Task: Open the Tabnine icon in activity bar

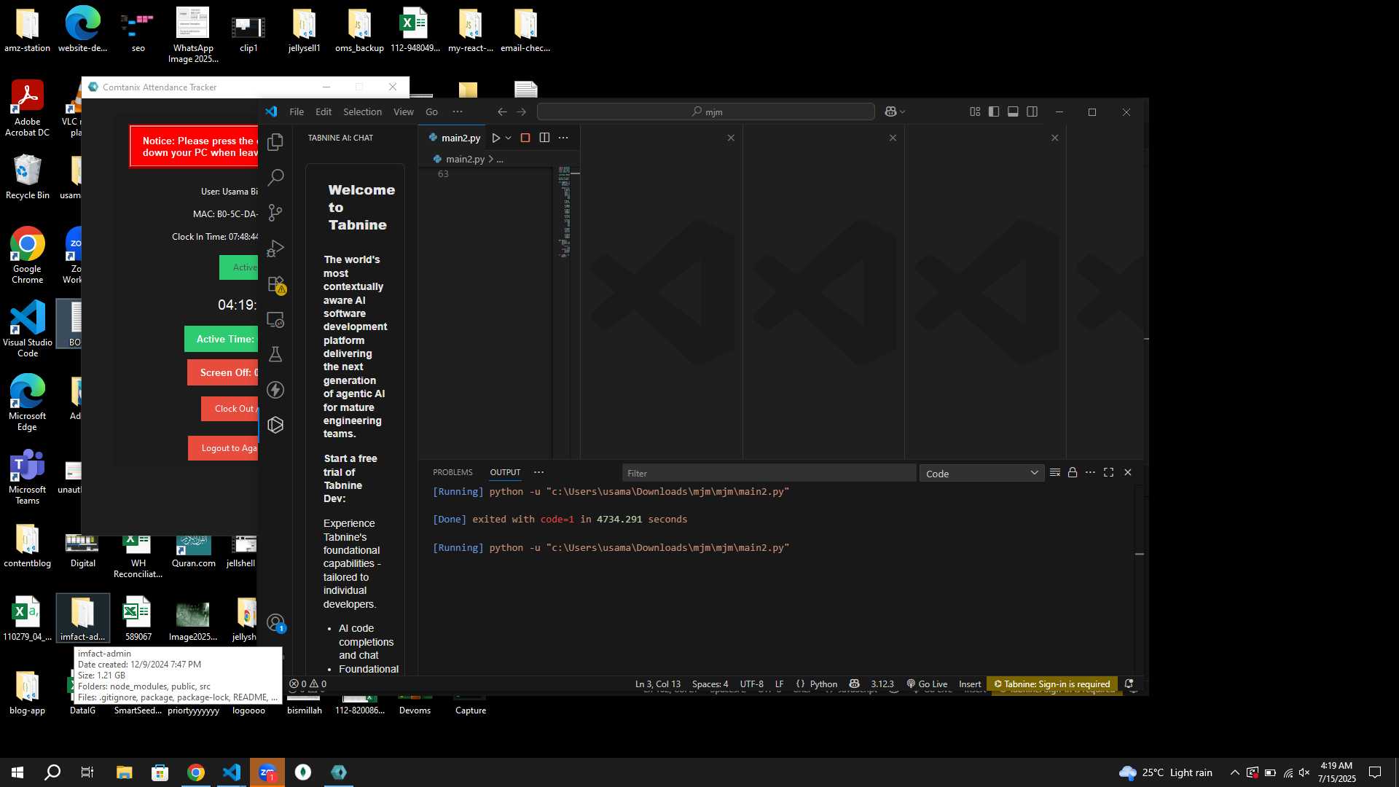Action: click(x=275, y=425)
